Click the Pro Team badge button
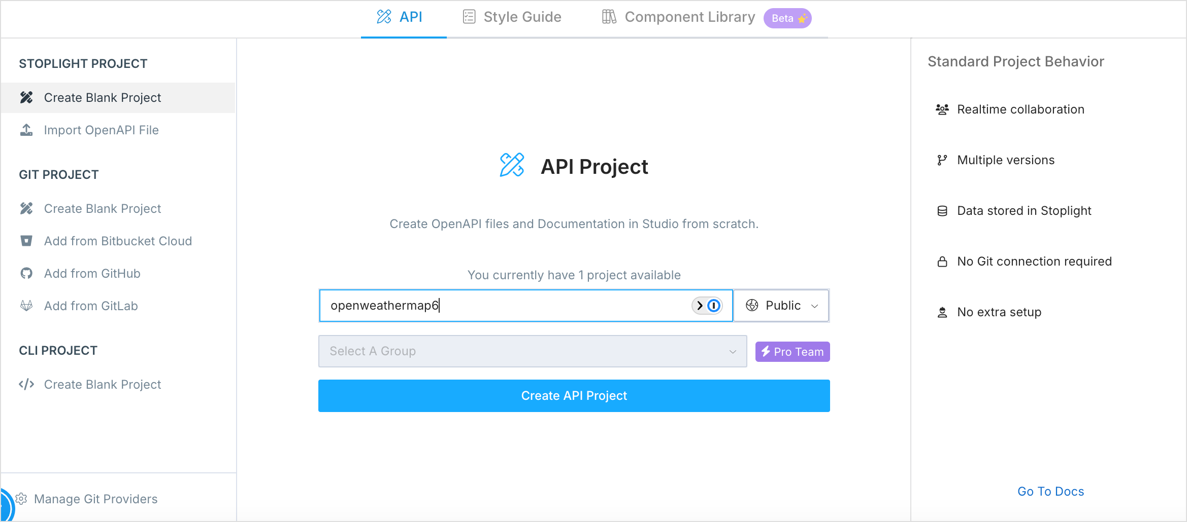Screen dimensions: 1187x522 pyautogui.click(x=793, y=352)
